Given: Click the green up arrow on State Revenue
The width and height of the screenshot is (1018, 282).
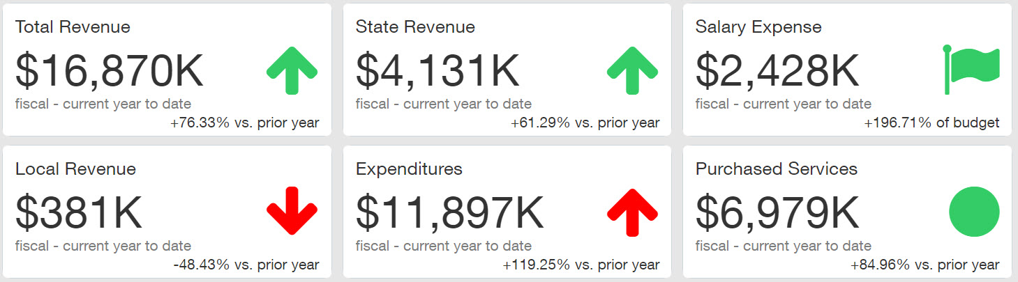Looking at the screenshot, I should click(x=632, y=70).
